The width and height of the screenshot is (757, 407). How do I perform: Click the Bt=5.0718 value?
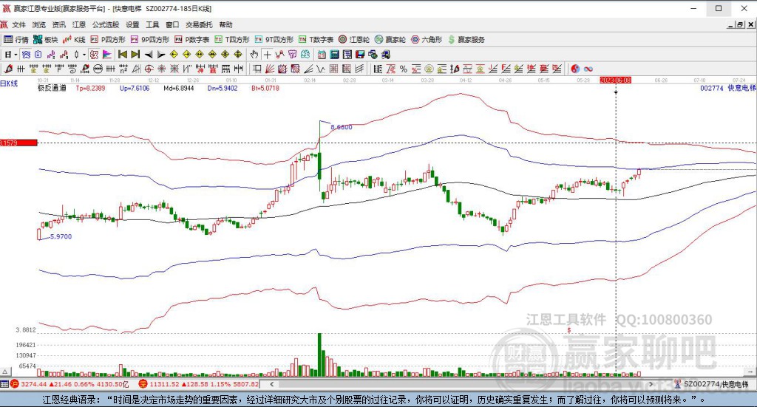tap(265, 88)
